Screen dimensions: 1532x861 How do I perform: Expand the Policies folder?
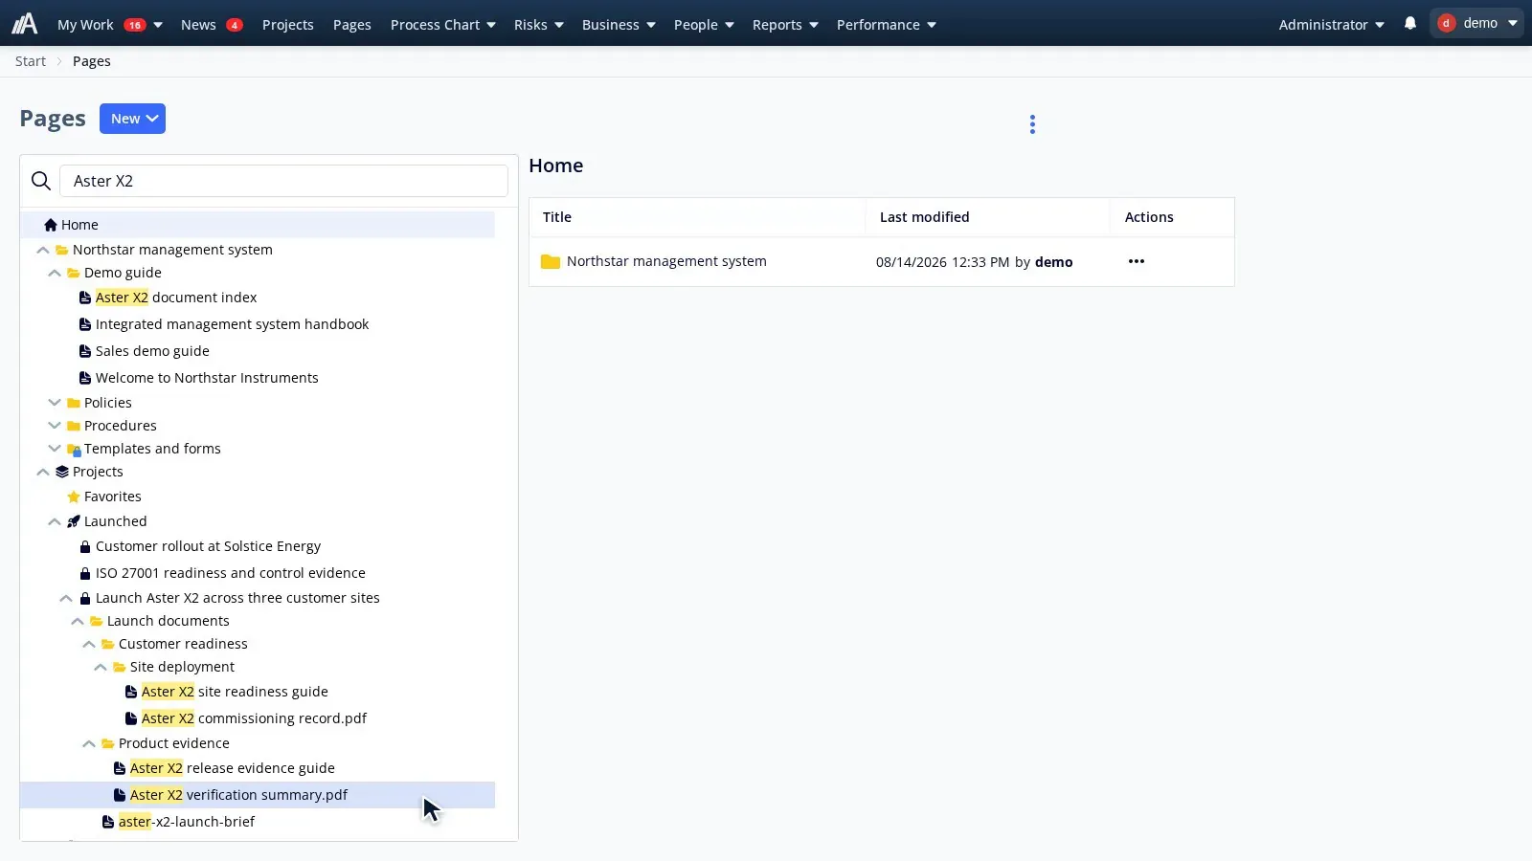pyautogui.click(x=55, y=403)
